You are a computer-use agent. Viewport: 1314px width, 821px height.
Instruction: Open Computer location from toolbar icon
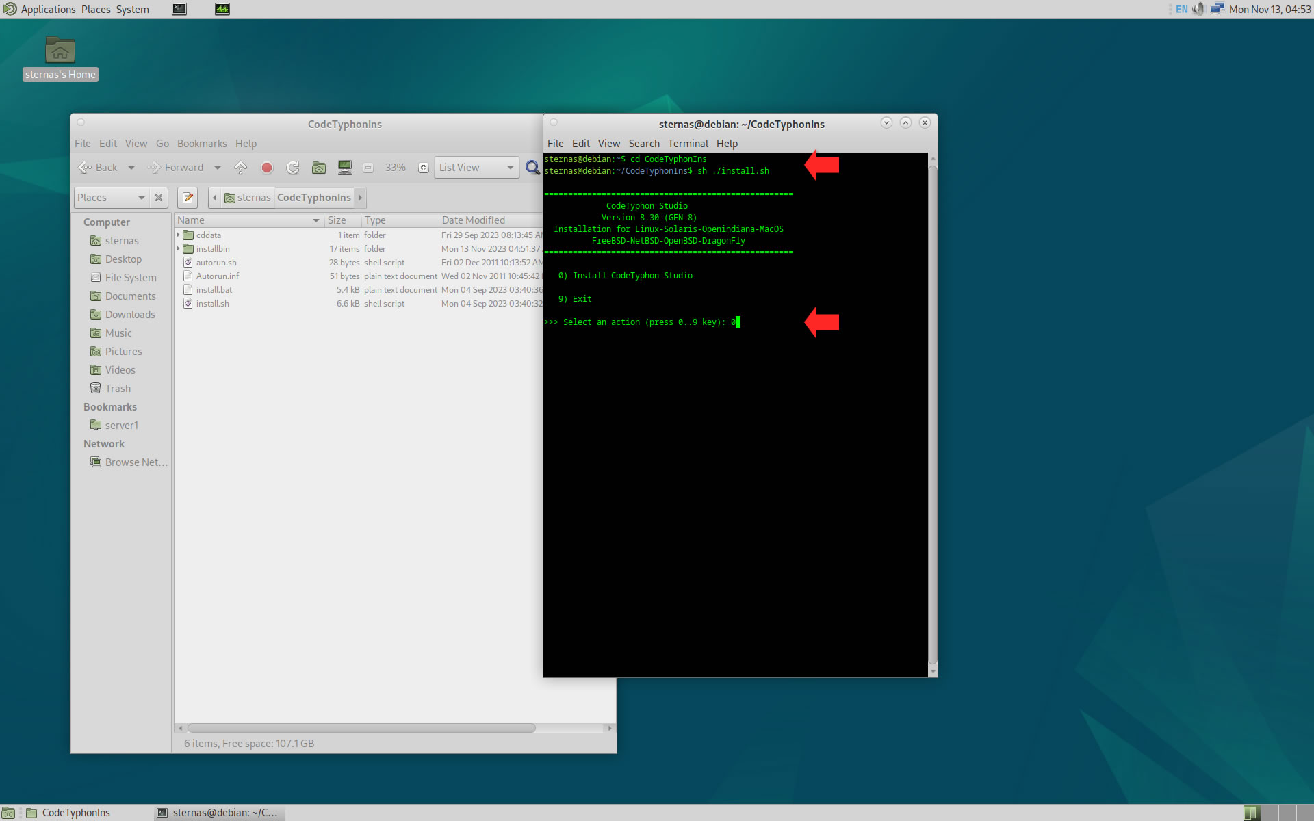pos(345,168)
